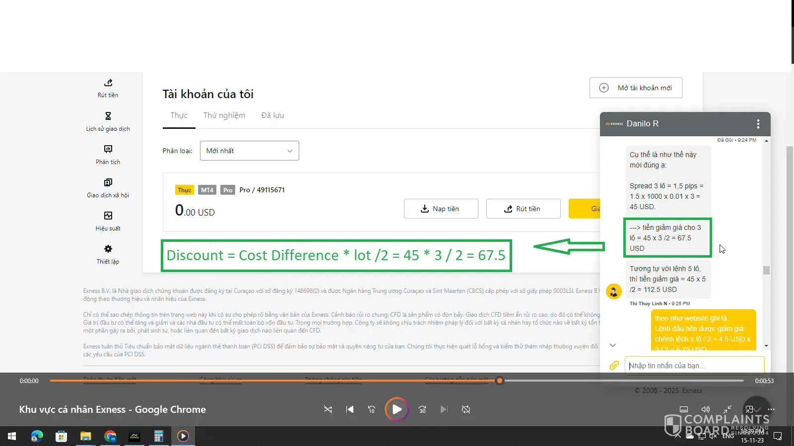
Task: Click the chat attachment paperclip icon
Action: click(x=614, y=365)
